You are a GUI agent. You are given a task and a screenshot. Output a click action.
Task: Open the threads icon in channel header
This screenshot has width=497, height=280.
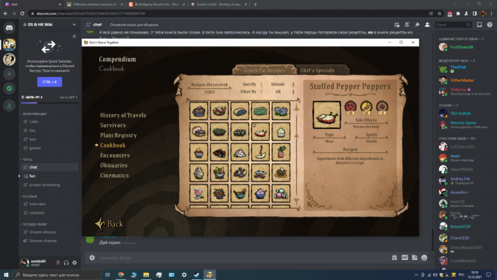click(396, 25)
